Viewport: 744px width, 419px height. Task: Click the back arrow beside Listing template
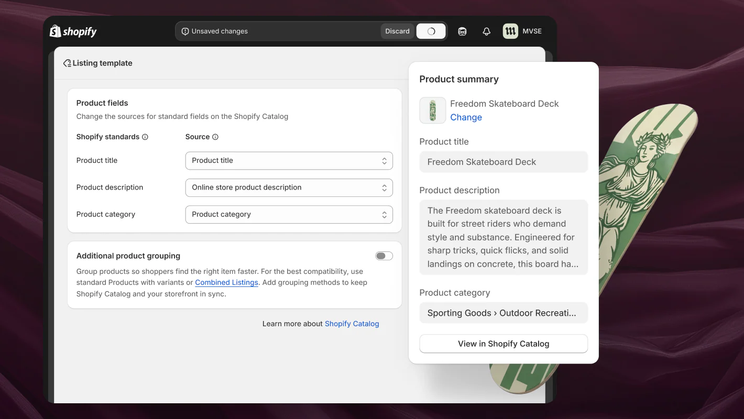67,63
